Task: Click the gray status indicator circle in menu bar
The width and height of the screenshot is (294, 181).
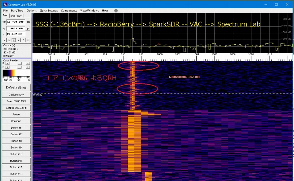Action: pos(116,11)
